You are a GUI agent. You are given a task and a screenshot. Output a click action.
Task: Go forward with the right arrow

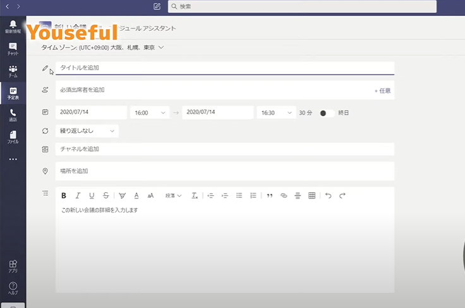click(18, 6)
